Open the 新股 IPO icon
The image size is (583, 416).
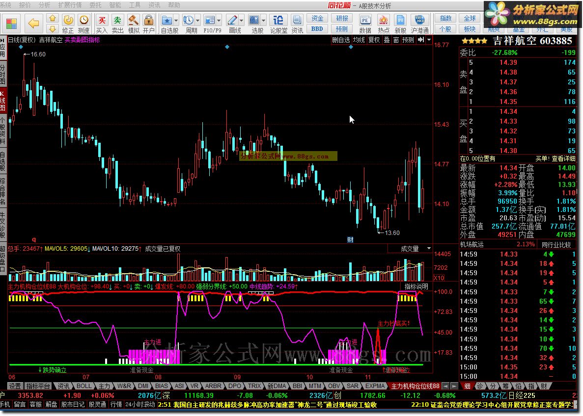click(400, 24)
